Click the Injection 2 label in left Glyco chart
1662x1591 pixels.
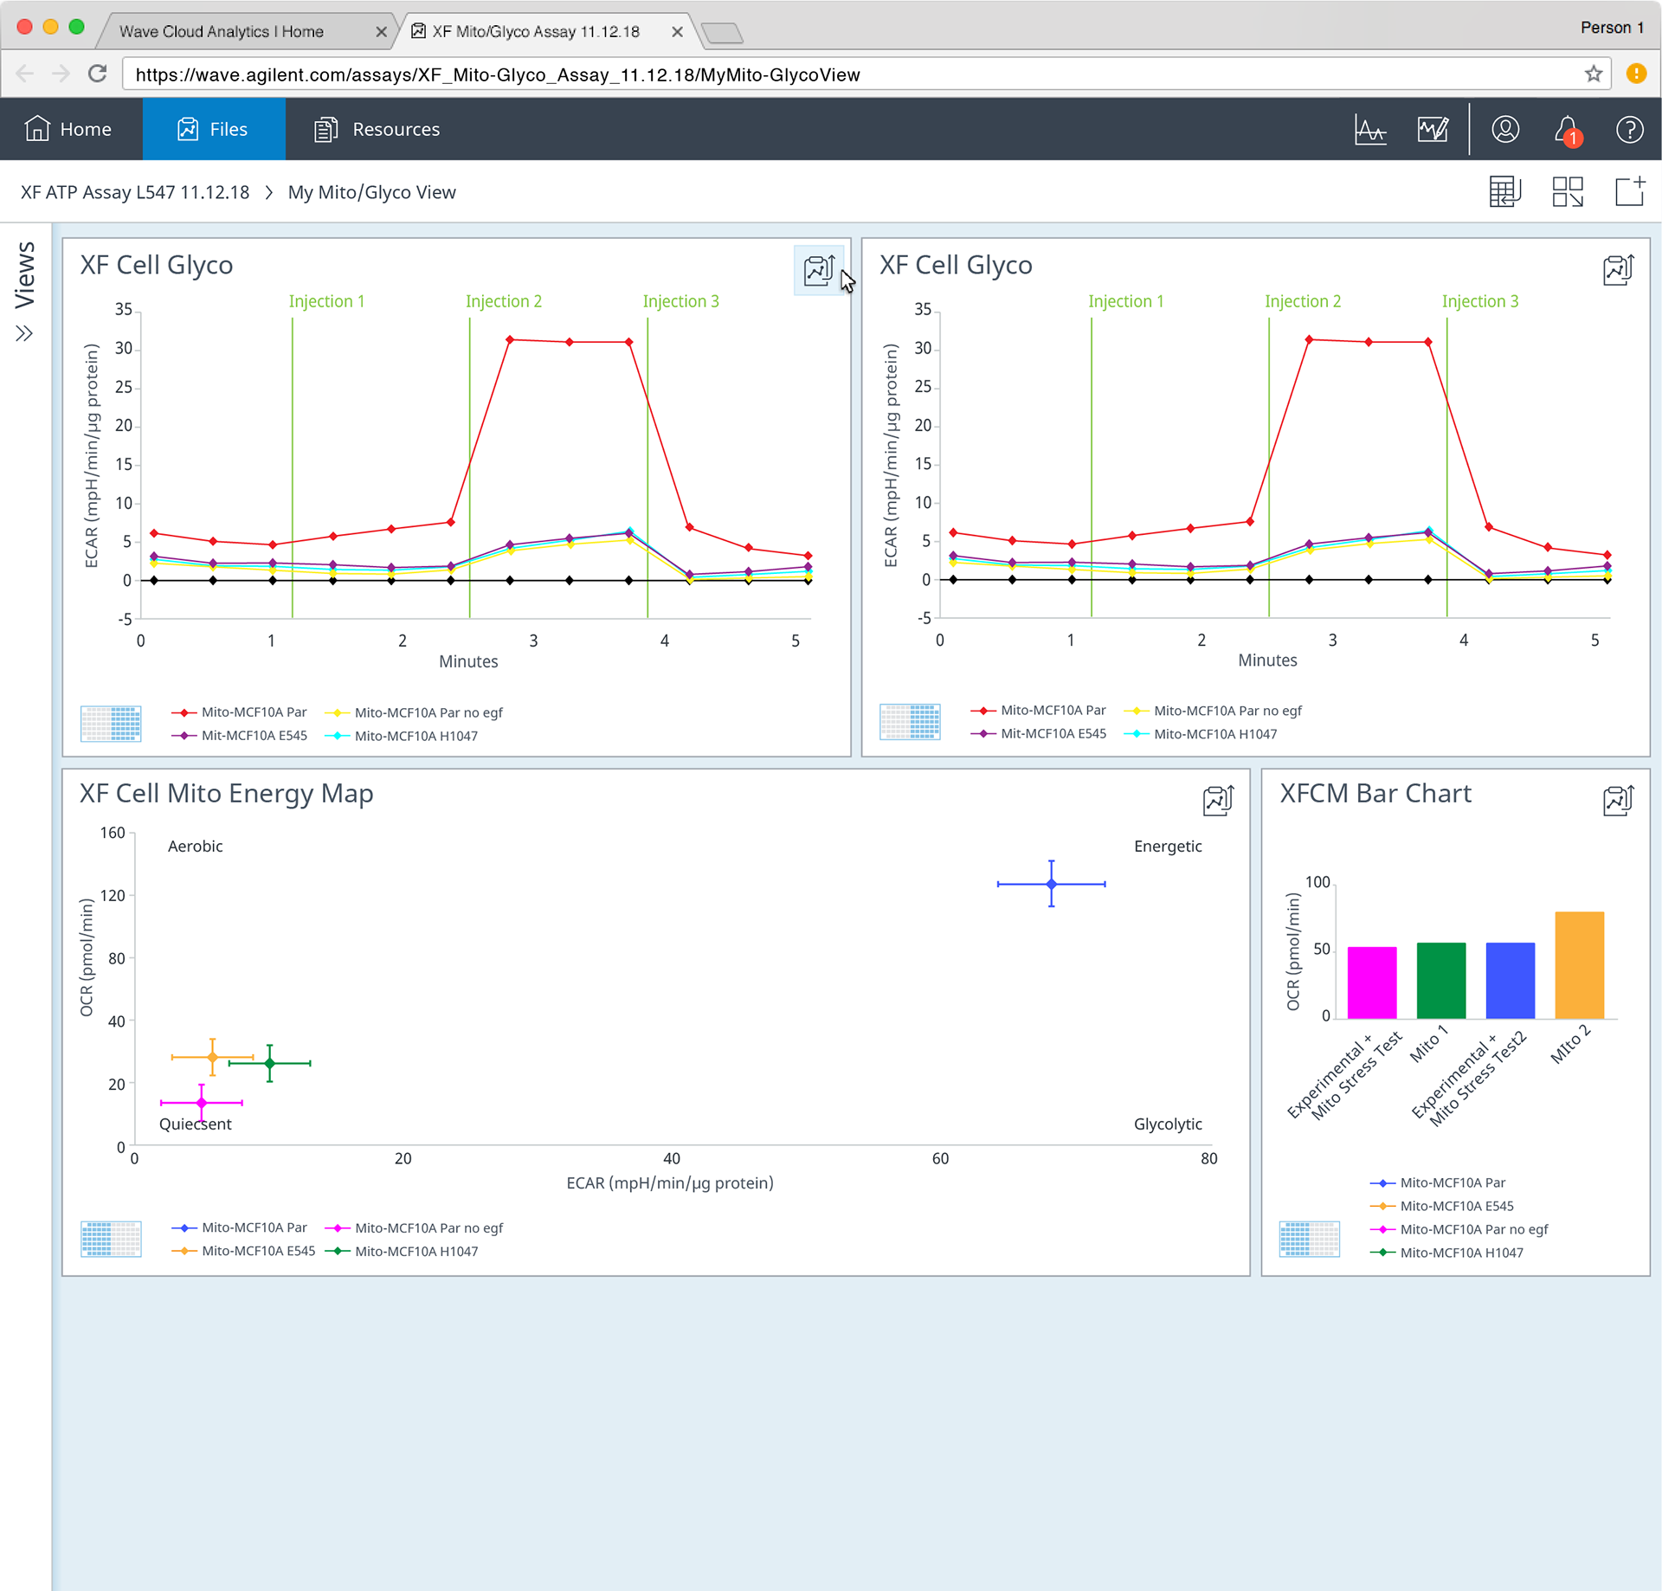(504, 301)
